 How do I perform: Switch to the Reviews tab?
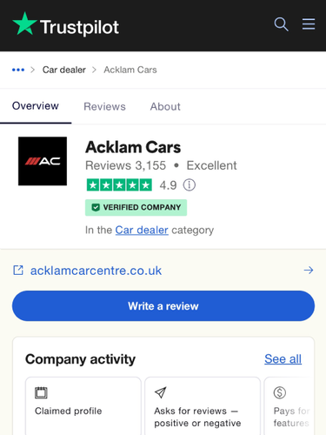(x=104, y=106)
